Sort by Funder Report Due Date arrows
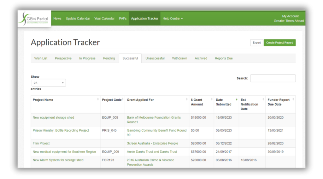Screen dimensions: 323x179 click(x=293, y=99)
